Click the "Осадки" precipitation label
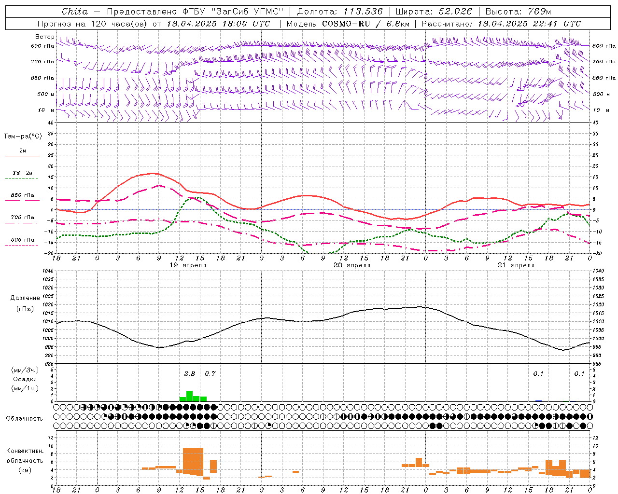Screen dimensions: 618x494 click(25, 379)
